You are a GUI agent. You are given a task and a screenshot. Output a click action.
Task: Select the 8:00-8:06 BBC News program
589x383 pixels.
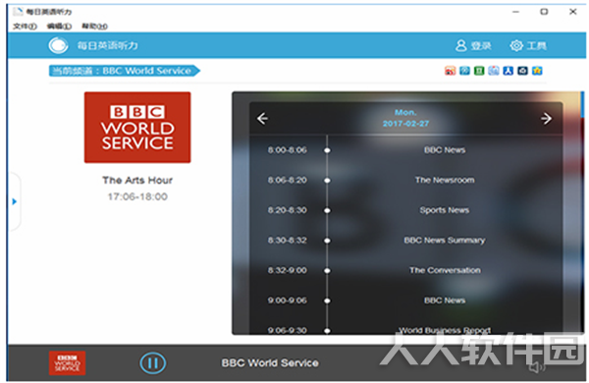click(x=405, y=150)
